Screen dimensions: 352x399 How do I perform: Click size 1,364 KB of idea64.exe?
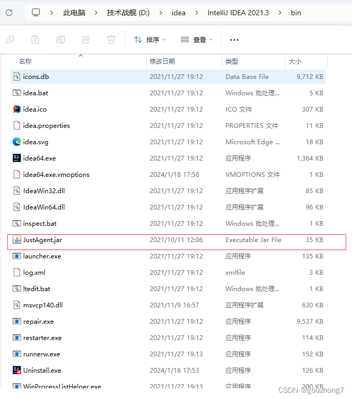click(x=310, y=158)
